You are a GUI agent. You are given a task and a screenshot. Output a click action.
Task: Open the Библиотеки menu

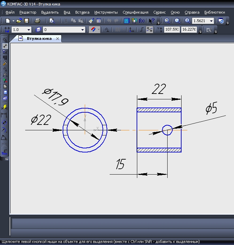(215, 12)
